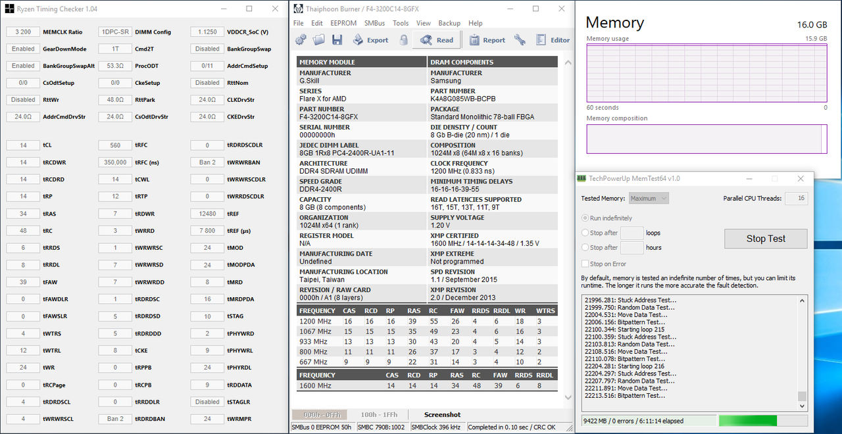Click the MemTest64 log scroll-up arrow
Screen dimensions: 842x434
coord(802,301)
